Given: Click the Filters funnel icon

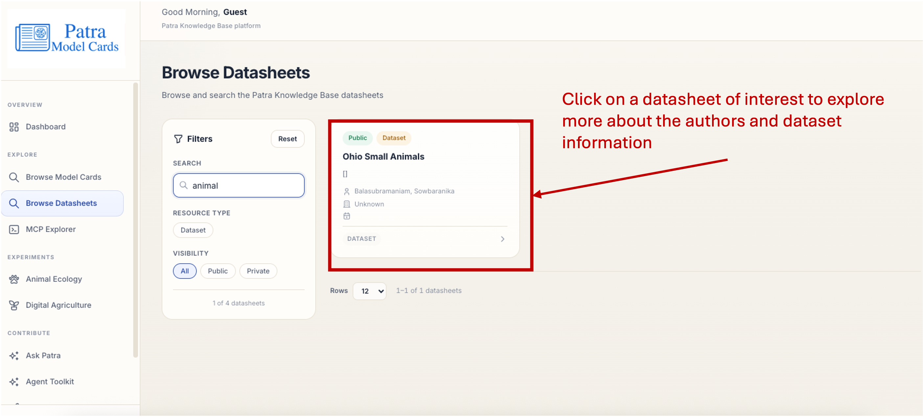Looking at the screenshot, I should 178,139.
